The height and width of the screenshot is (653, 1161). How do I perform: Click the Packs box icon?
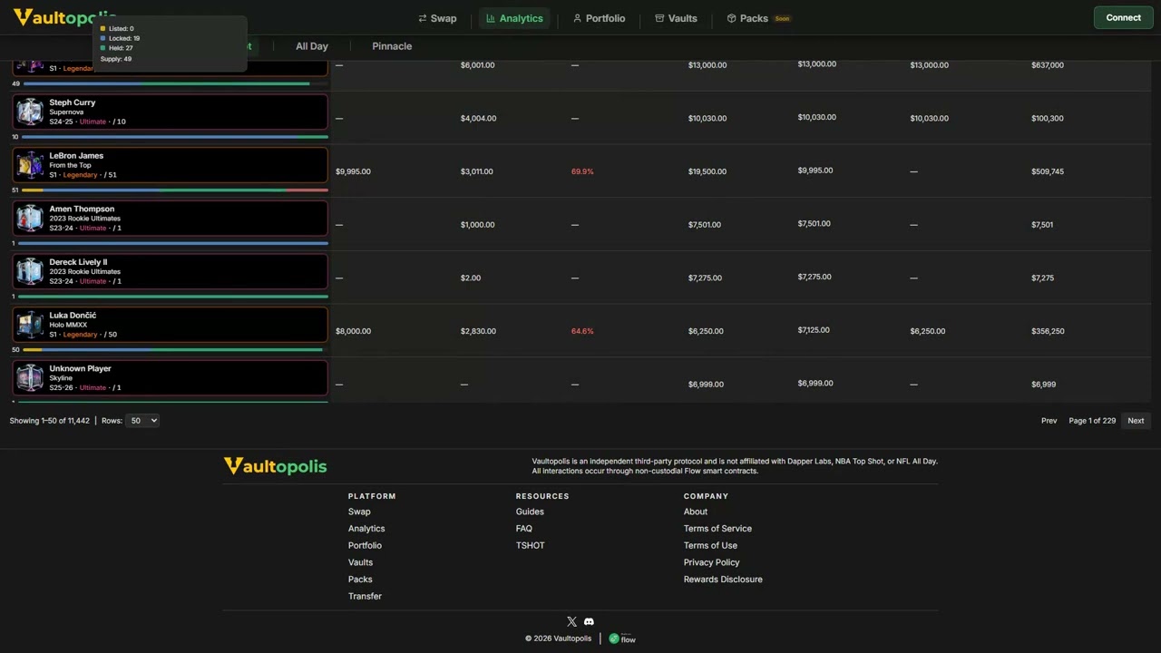pos(731,18)
